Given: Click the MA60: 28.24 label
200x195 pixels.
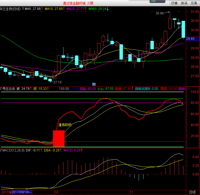Looking at the screenshot, I should (x=97, y=9).
